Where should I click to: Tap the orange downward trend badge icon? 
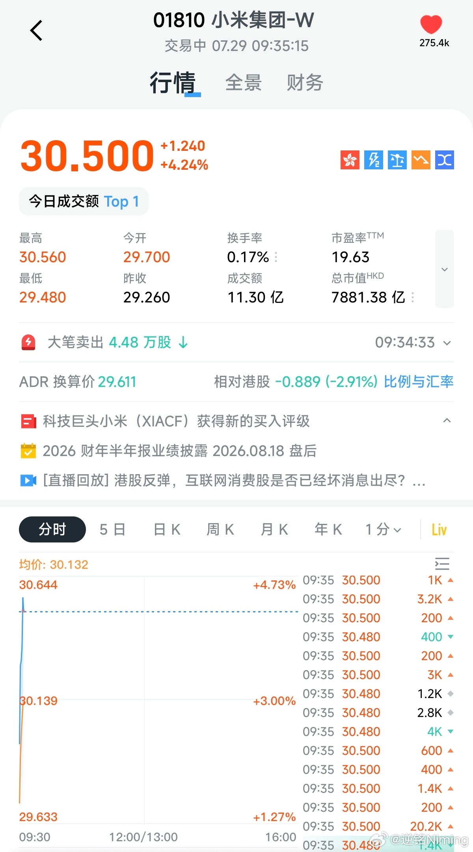point(421,160)
